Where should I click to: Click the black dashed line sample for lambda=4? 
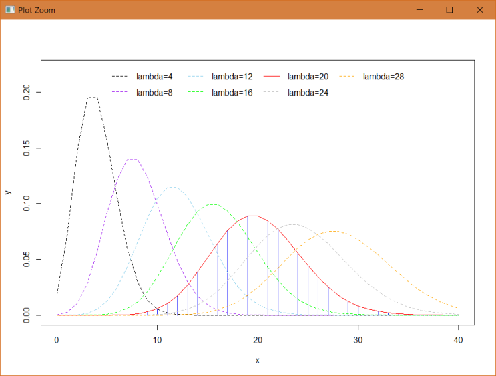pyautogui.click(x=119, y=77)
